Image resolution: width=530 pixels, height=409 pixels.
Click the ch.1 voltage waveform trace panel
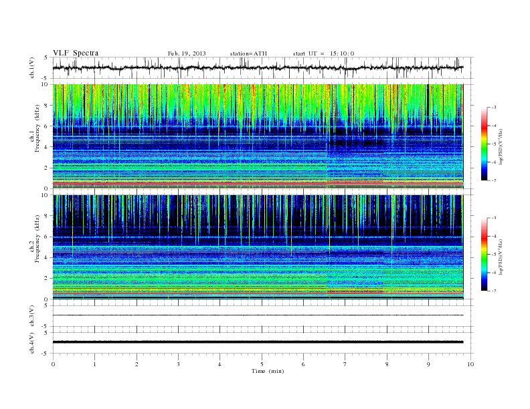pos(263,67)
